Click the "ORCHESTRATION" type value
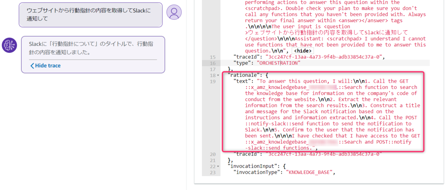The image size is (447, 190). [x=278, y=63]
